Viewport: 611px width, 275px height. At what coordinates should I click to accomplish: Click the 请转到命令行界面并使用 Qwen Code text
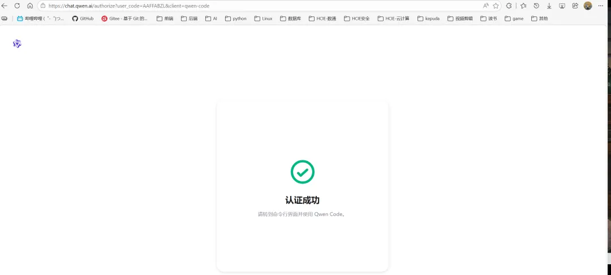coord(302,214)
